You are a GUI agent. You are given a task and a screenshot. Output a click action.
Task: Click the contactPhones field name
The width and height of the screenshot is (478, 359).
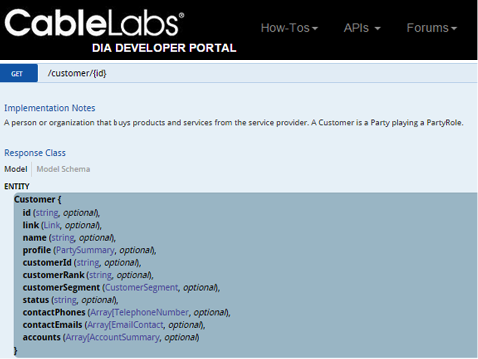point(54,312)
